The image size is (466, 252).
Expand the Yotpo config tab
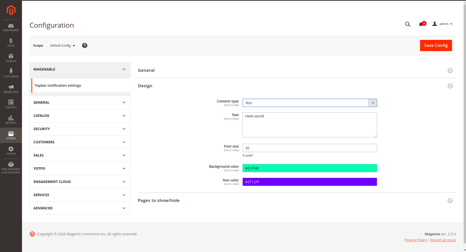80,168
